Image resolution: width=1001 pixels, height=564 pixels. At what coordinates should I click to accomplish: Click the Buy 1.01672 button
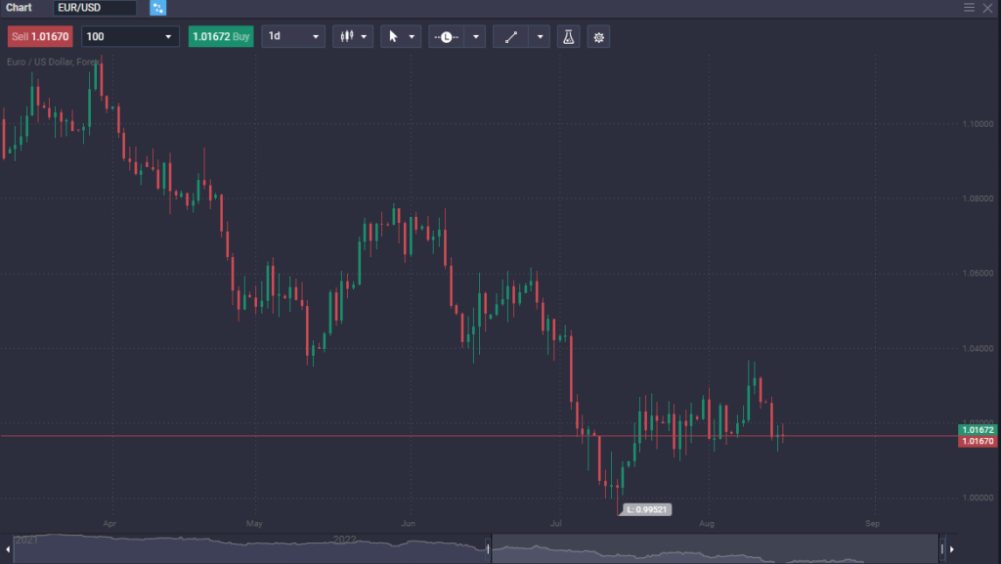[x=221, y=37]
